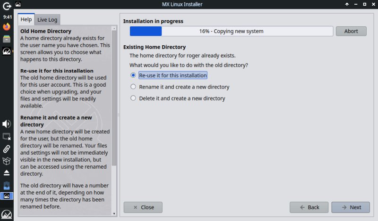Click the logout icon atop the panel
This screenshot has height=221, width=378.
(7, 7)
